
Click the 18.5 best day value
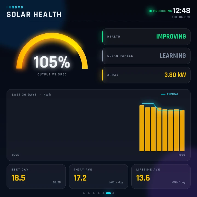[18, 178]
